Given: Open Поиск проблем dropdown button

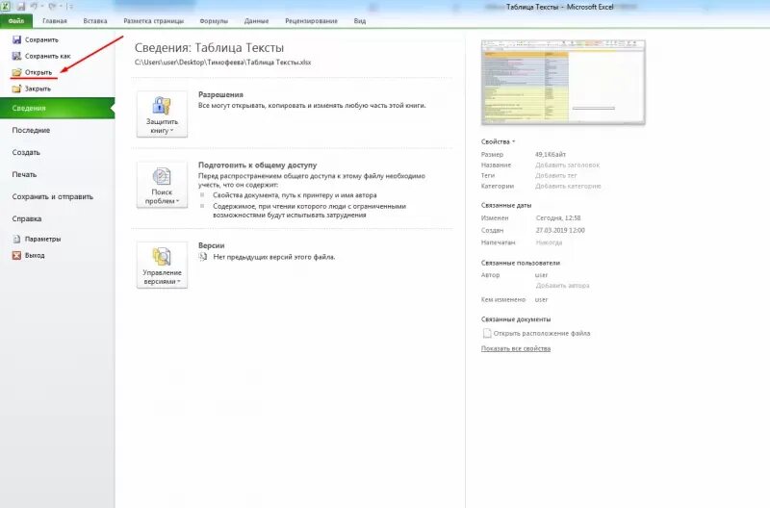Looking at the screenshot, I should click(162, 185).
